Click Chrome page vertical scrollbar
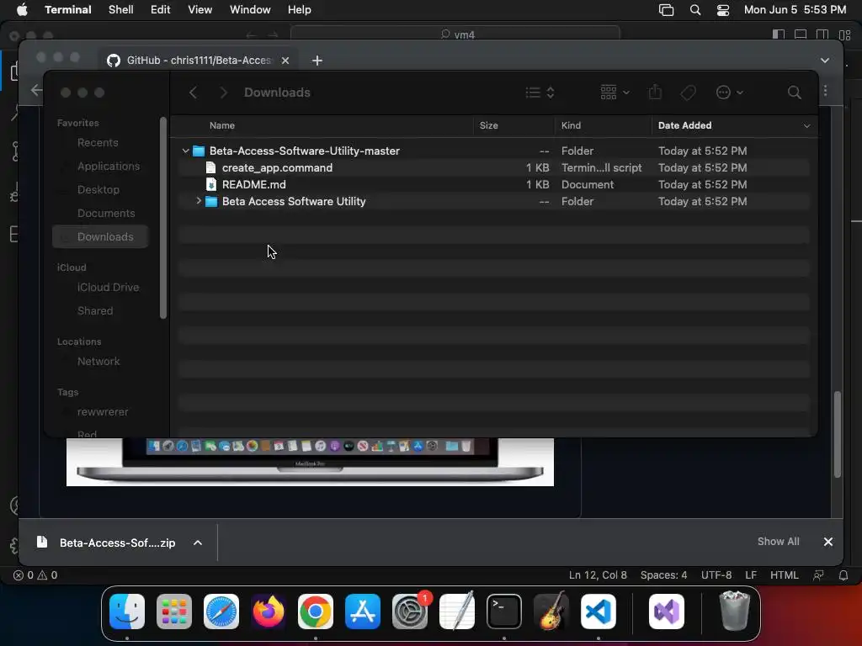Image resolution: width=862 pixels, height=646 pixels. click(x=838, y=434)
